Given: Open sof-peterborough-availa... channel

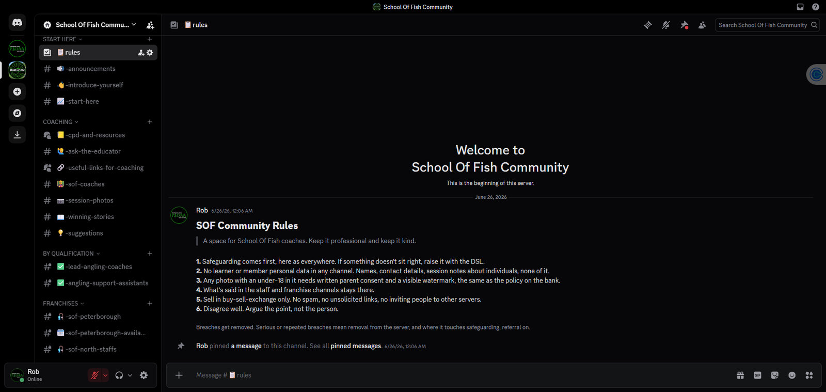Looking at the screenshot, I should coord(98,333).
